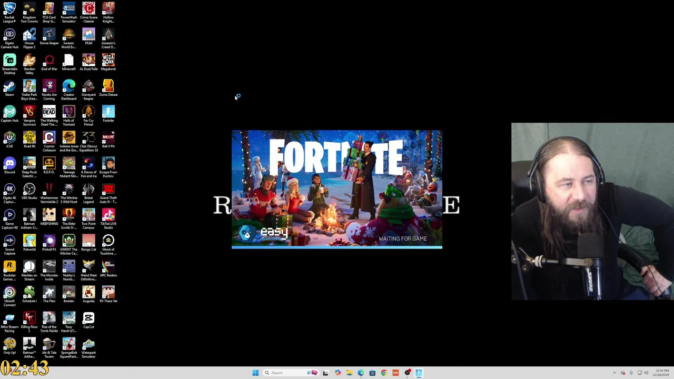Click the Zuma Deluxe icon
This screenshot has height=379, width=674.
point(108,88)
